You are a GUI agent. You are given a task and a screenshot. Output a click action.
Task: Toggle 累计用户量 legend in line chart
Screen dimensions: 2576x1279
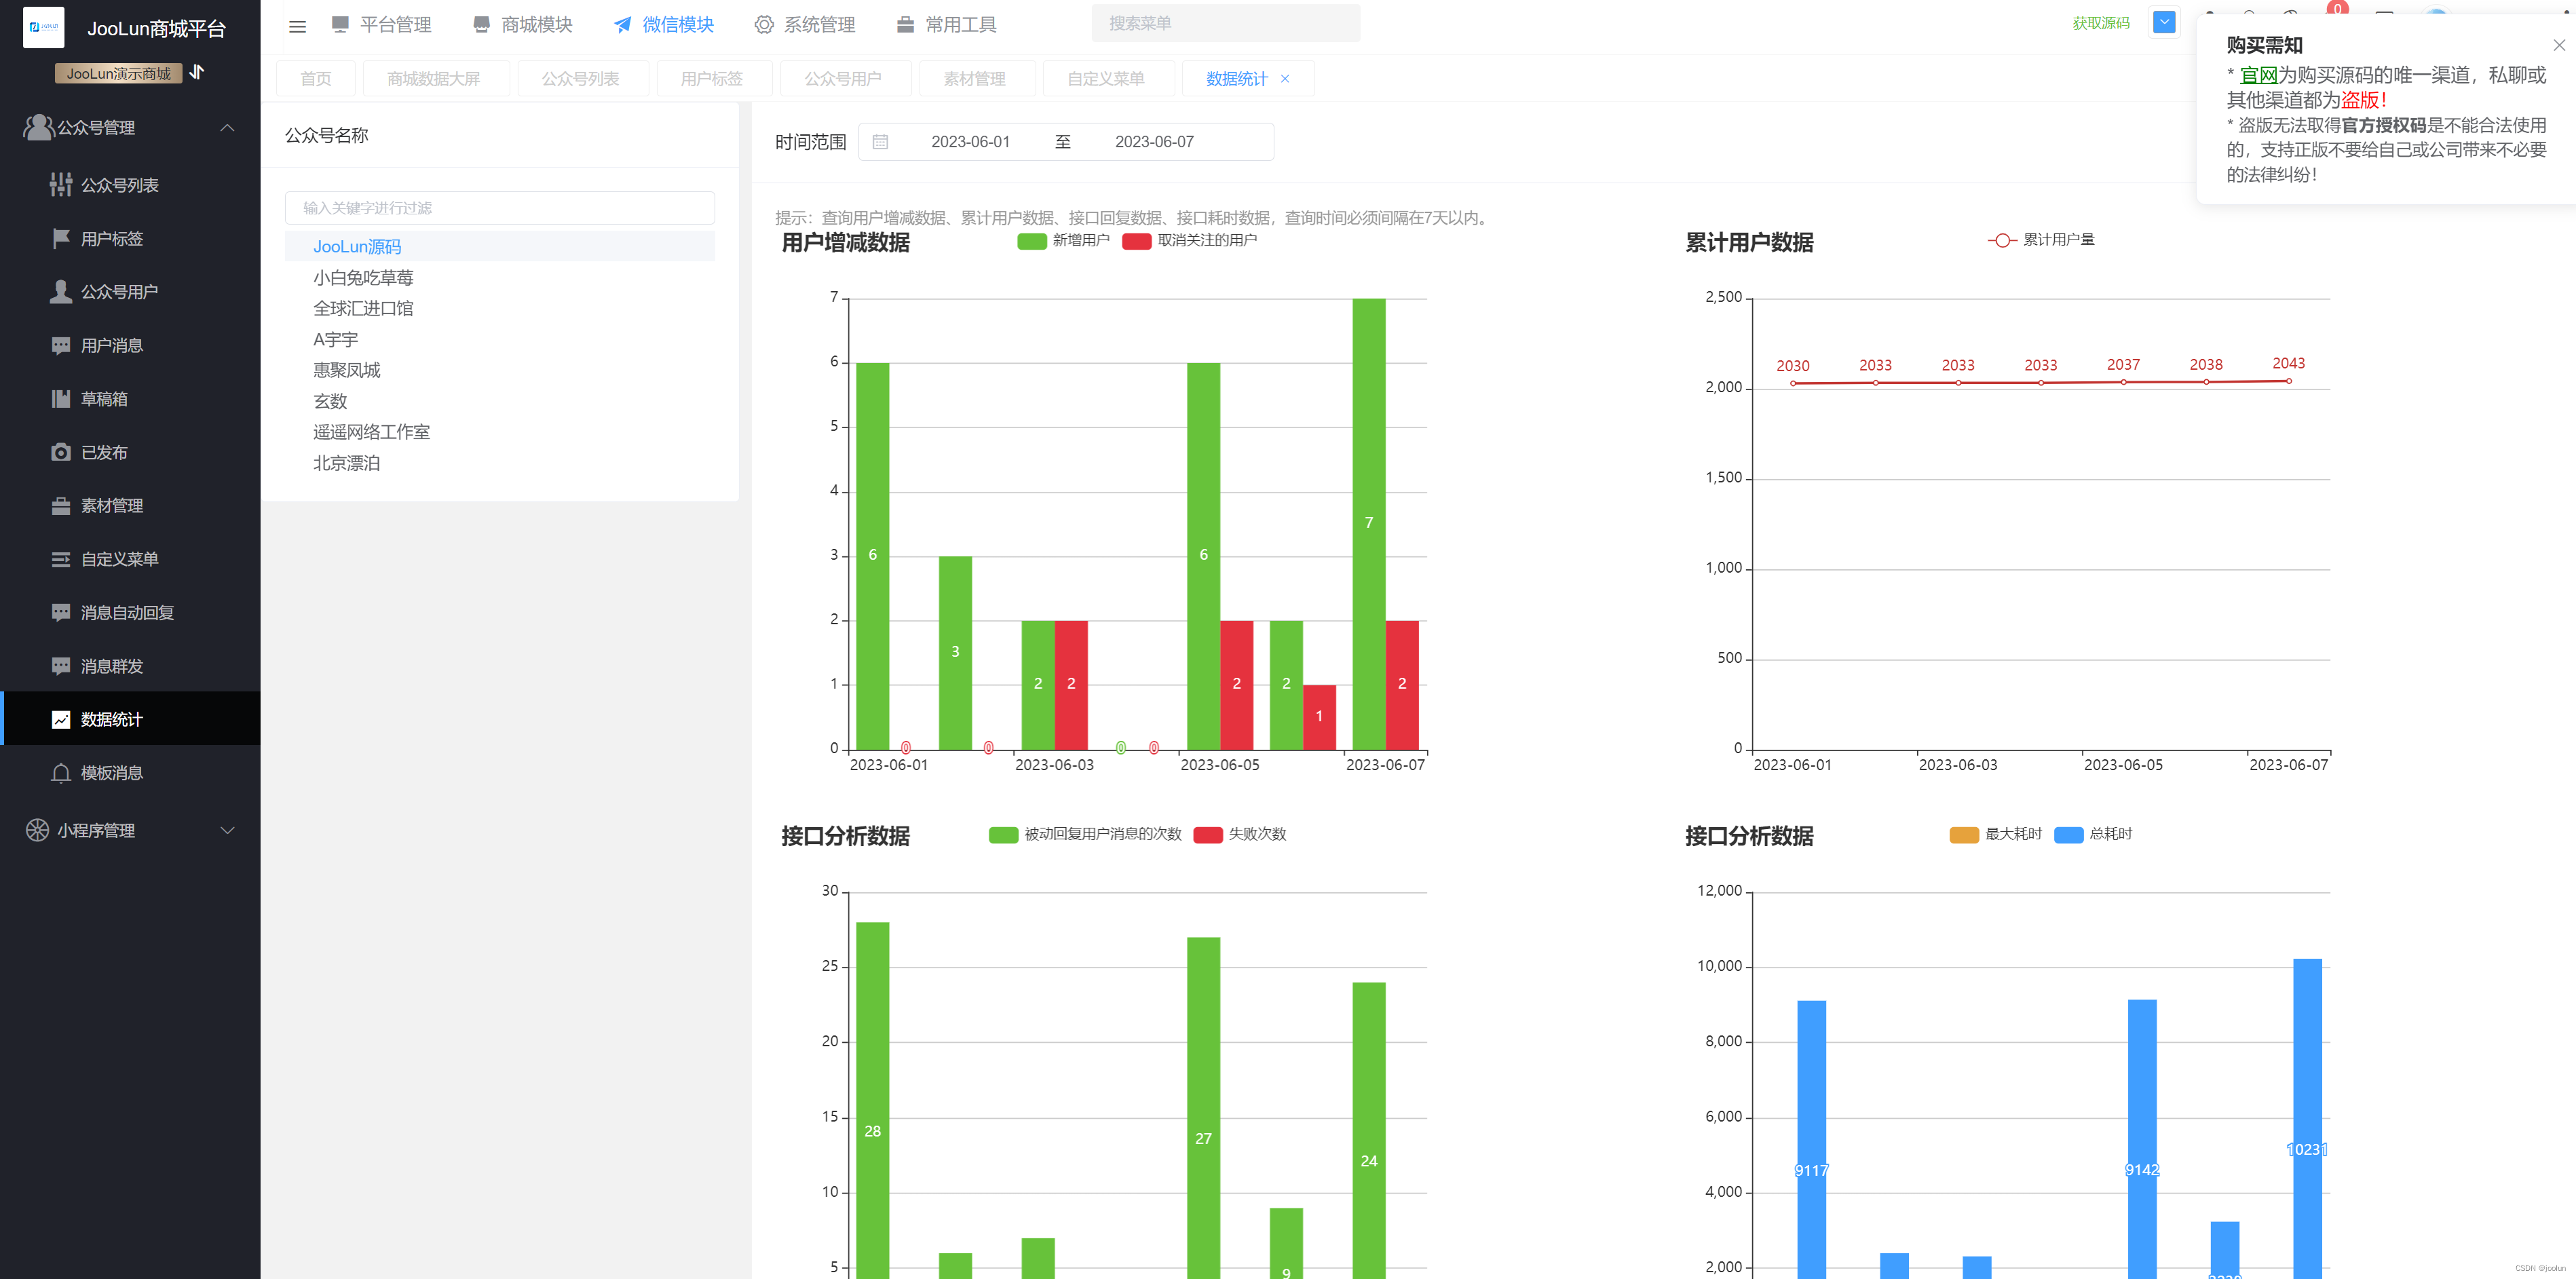[x=2041, y=240]
